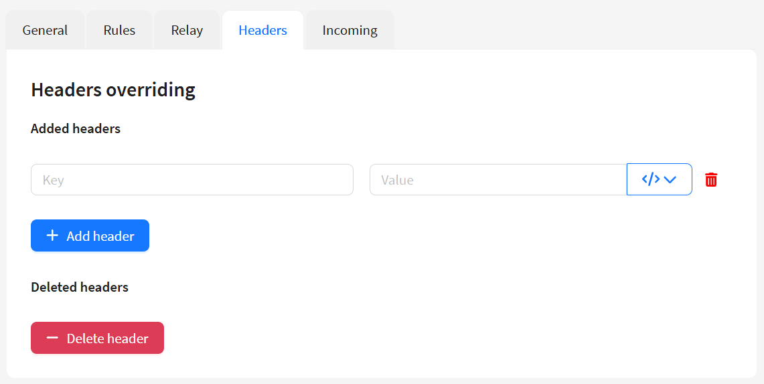This screenshot has width=764, height=384.
Task: Select the Headers tab
Action: click(262, 30)
